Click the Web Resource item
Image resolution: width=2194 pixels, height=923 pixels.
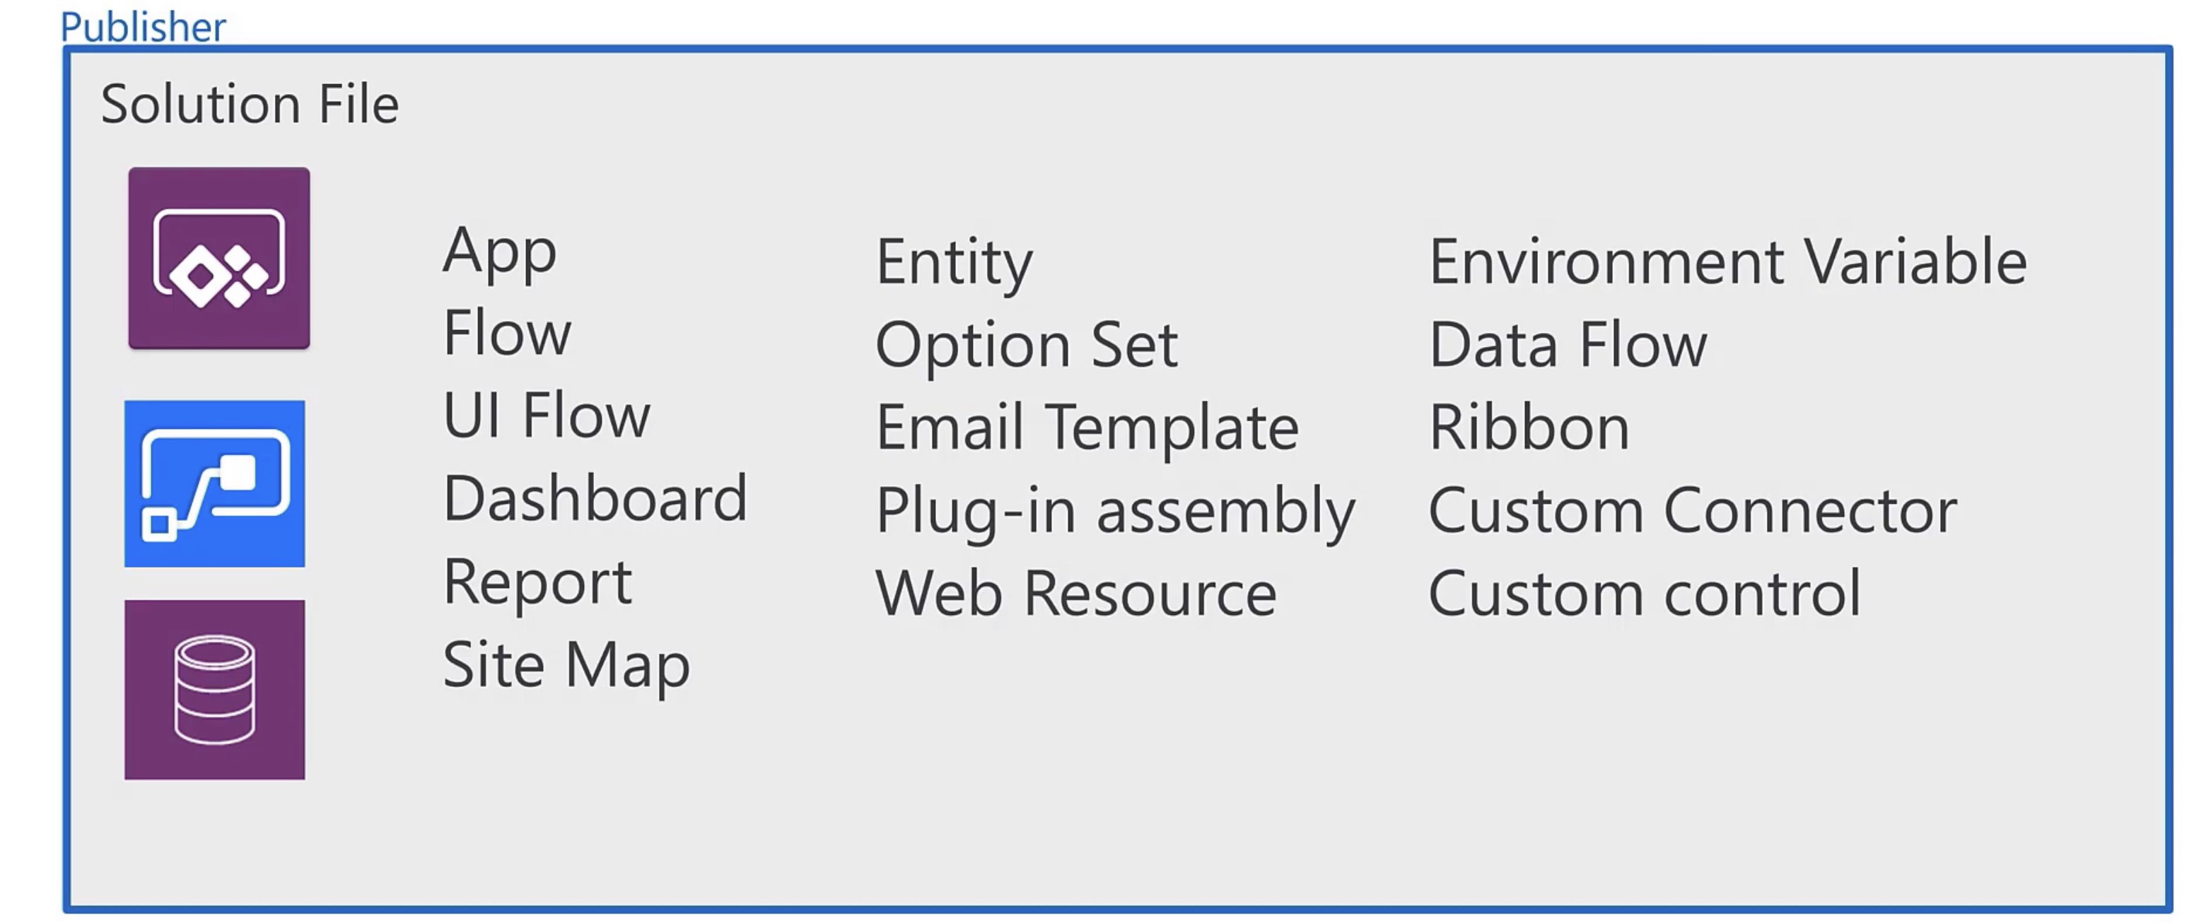1075,594
